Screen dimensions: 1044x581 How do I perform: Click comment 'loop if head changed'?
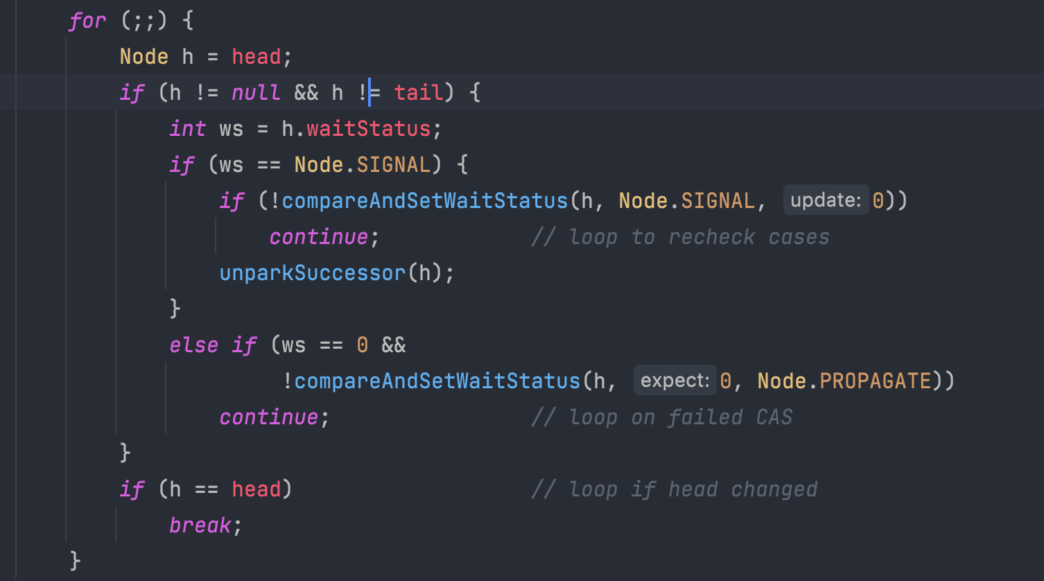(674, 489)
